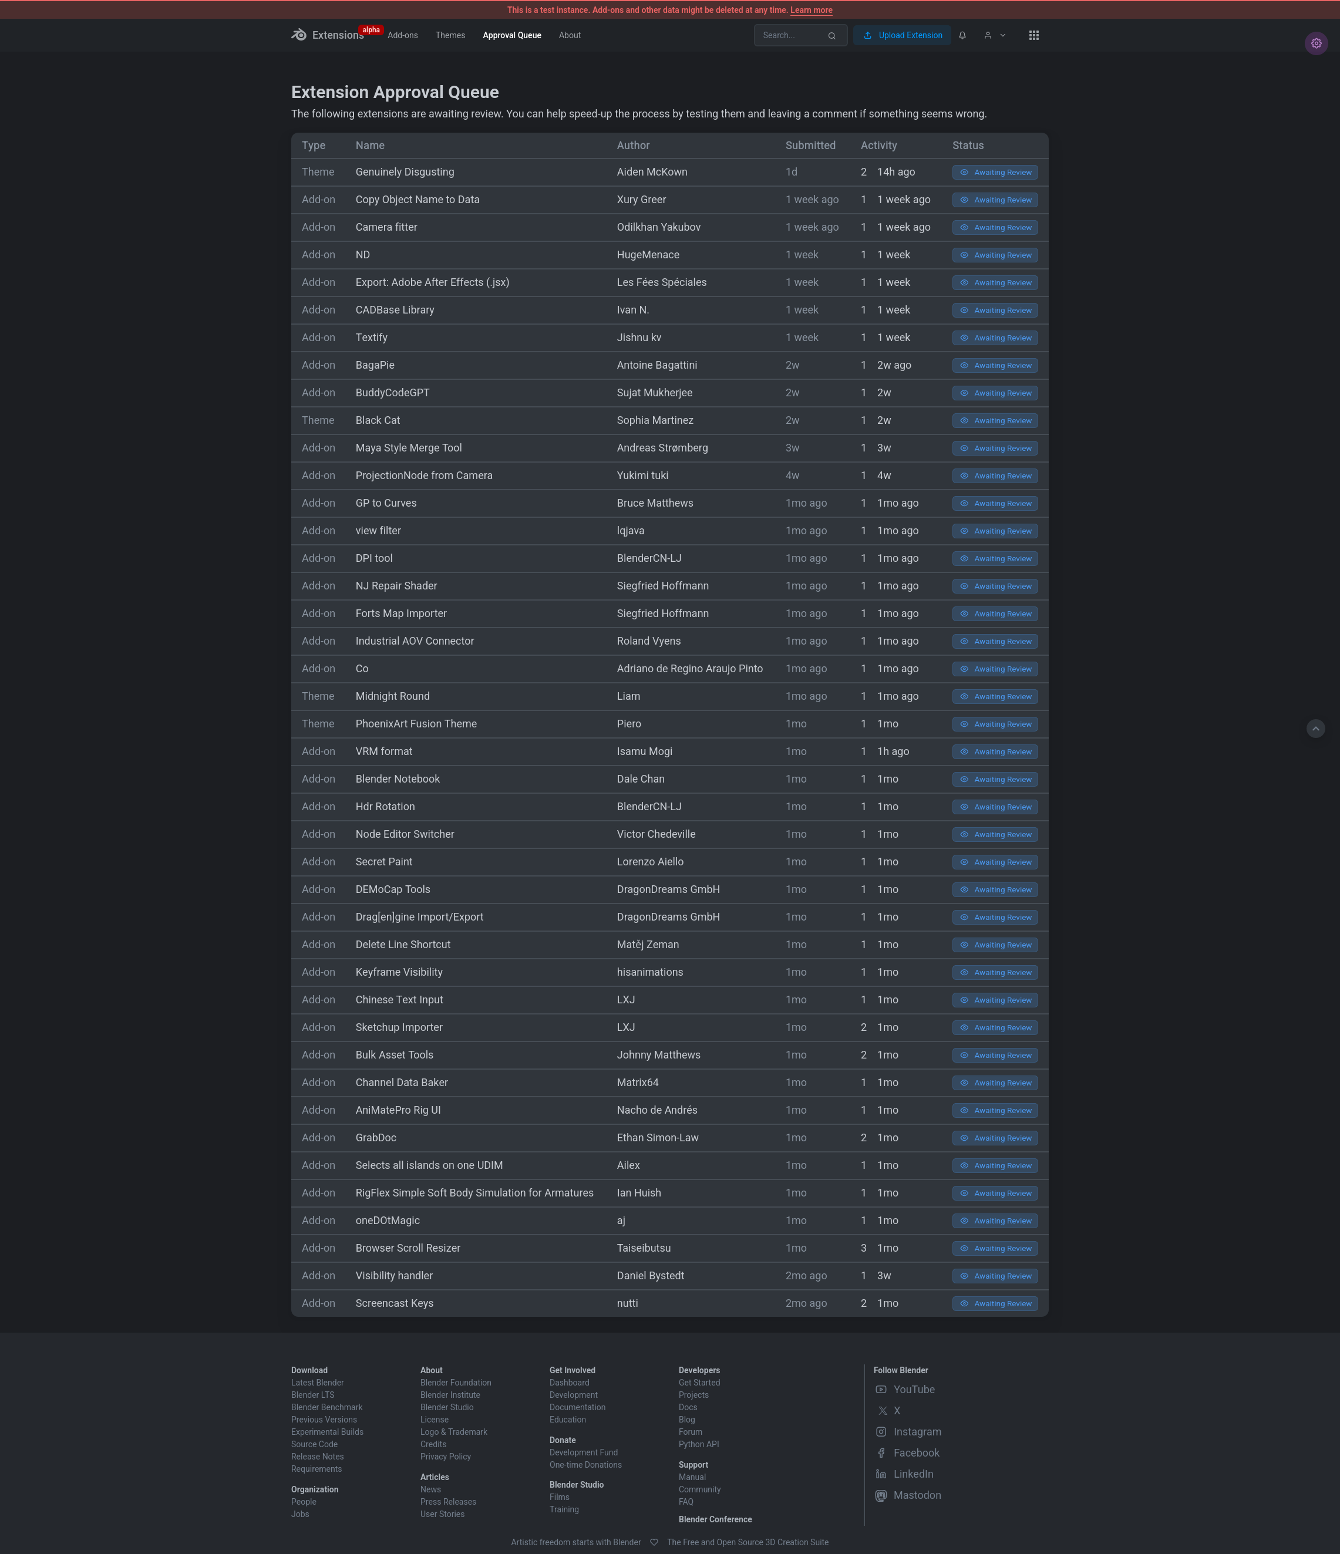Open the Blender Notebook add-on

point(398,779)
